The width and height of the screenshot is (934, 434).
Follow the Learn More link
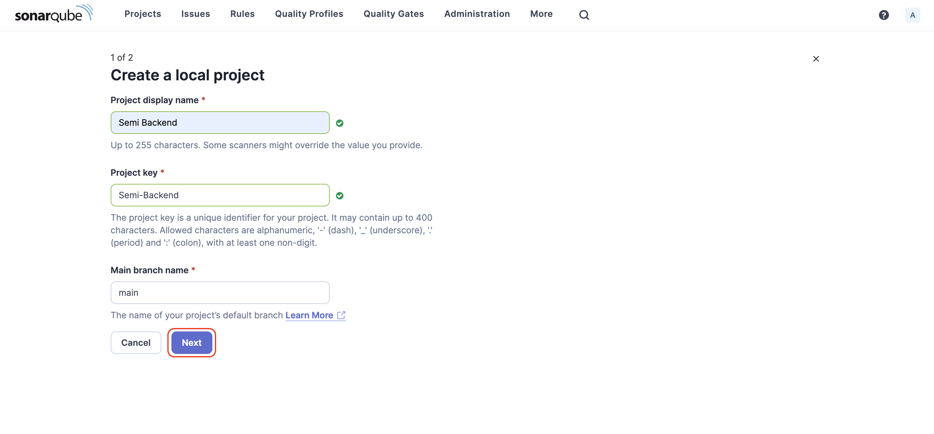[309, 315]
